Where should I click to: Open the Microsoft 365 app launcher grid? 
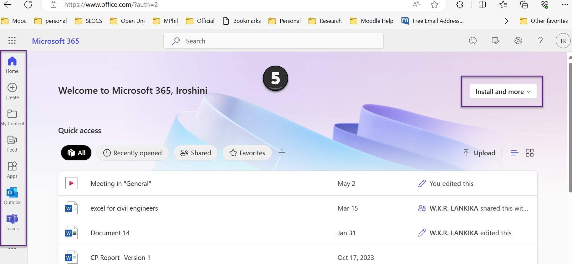(x=12, y=41)
